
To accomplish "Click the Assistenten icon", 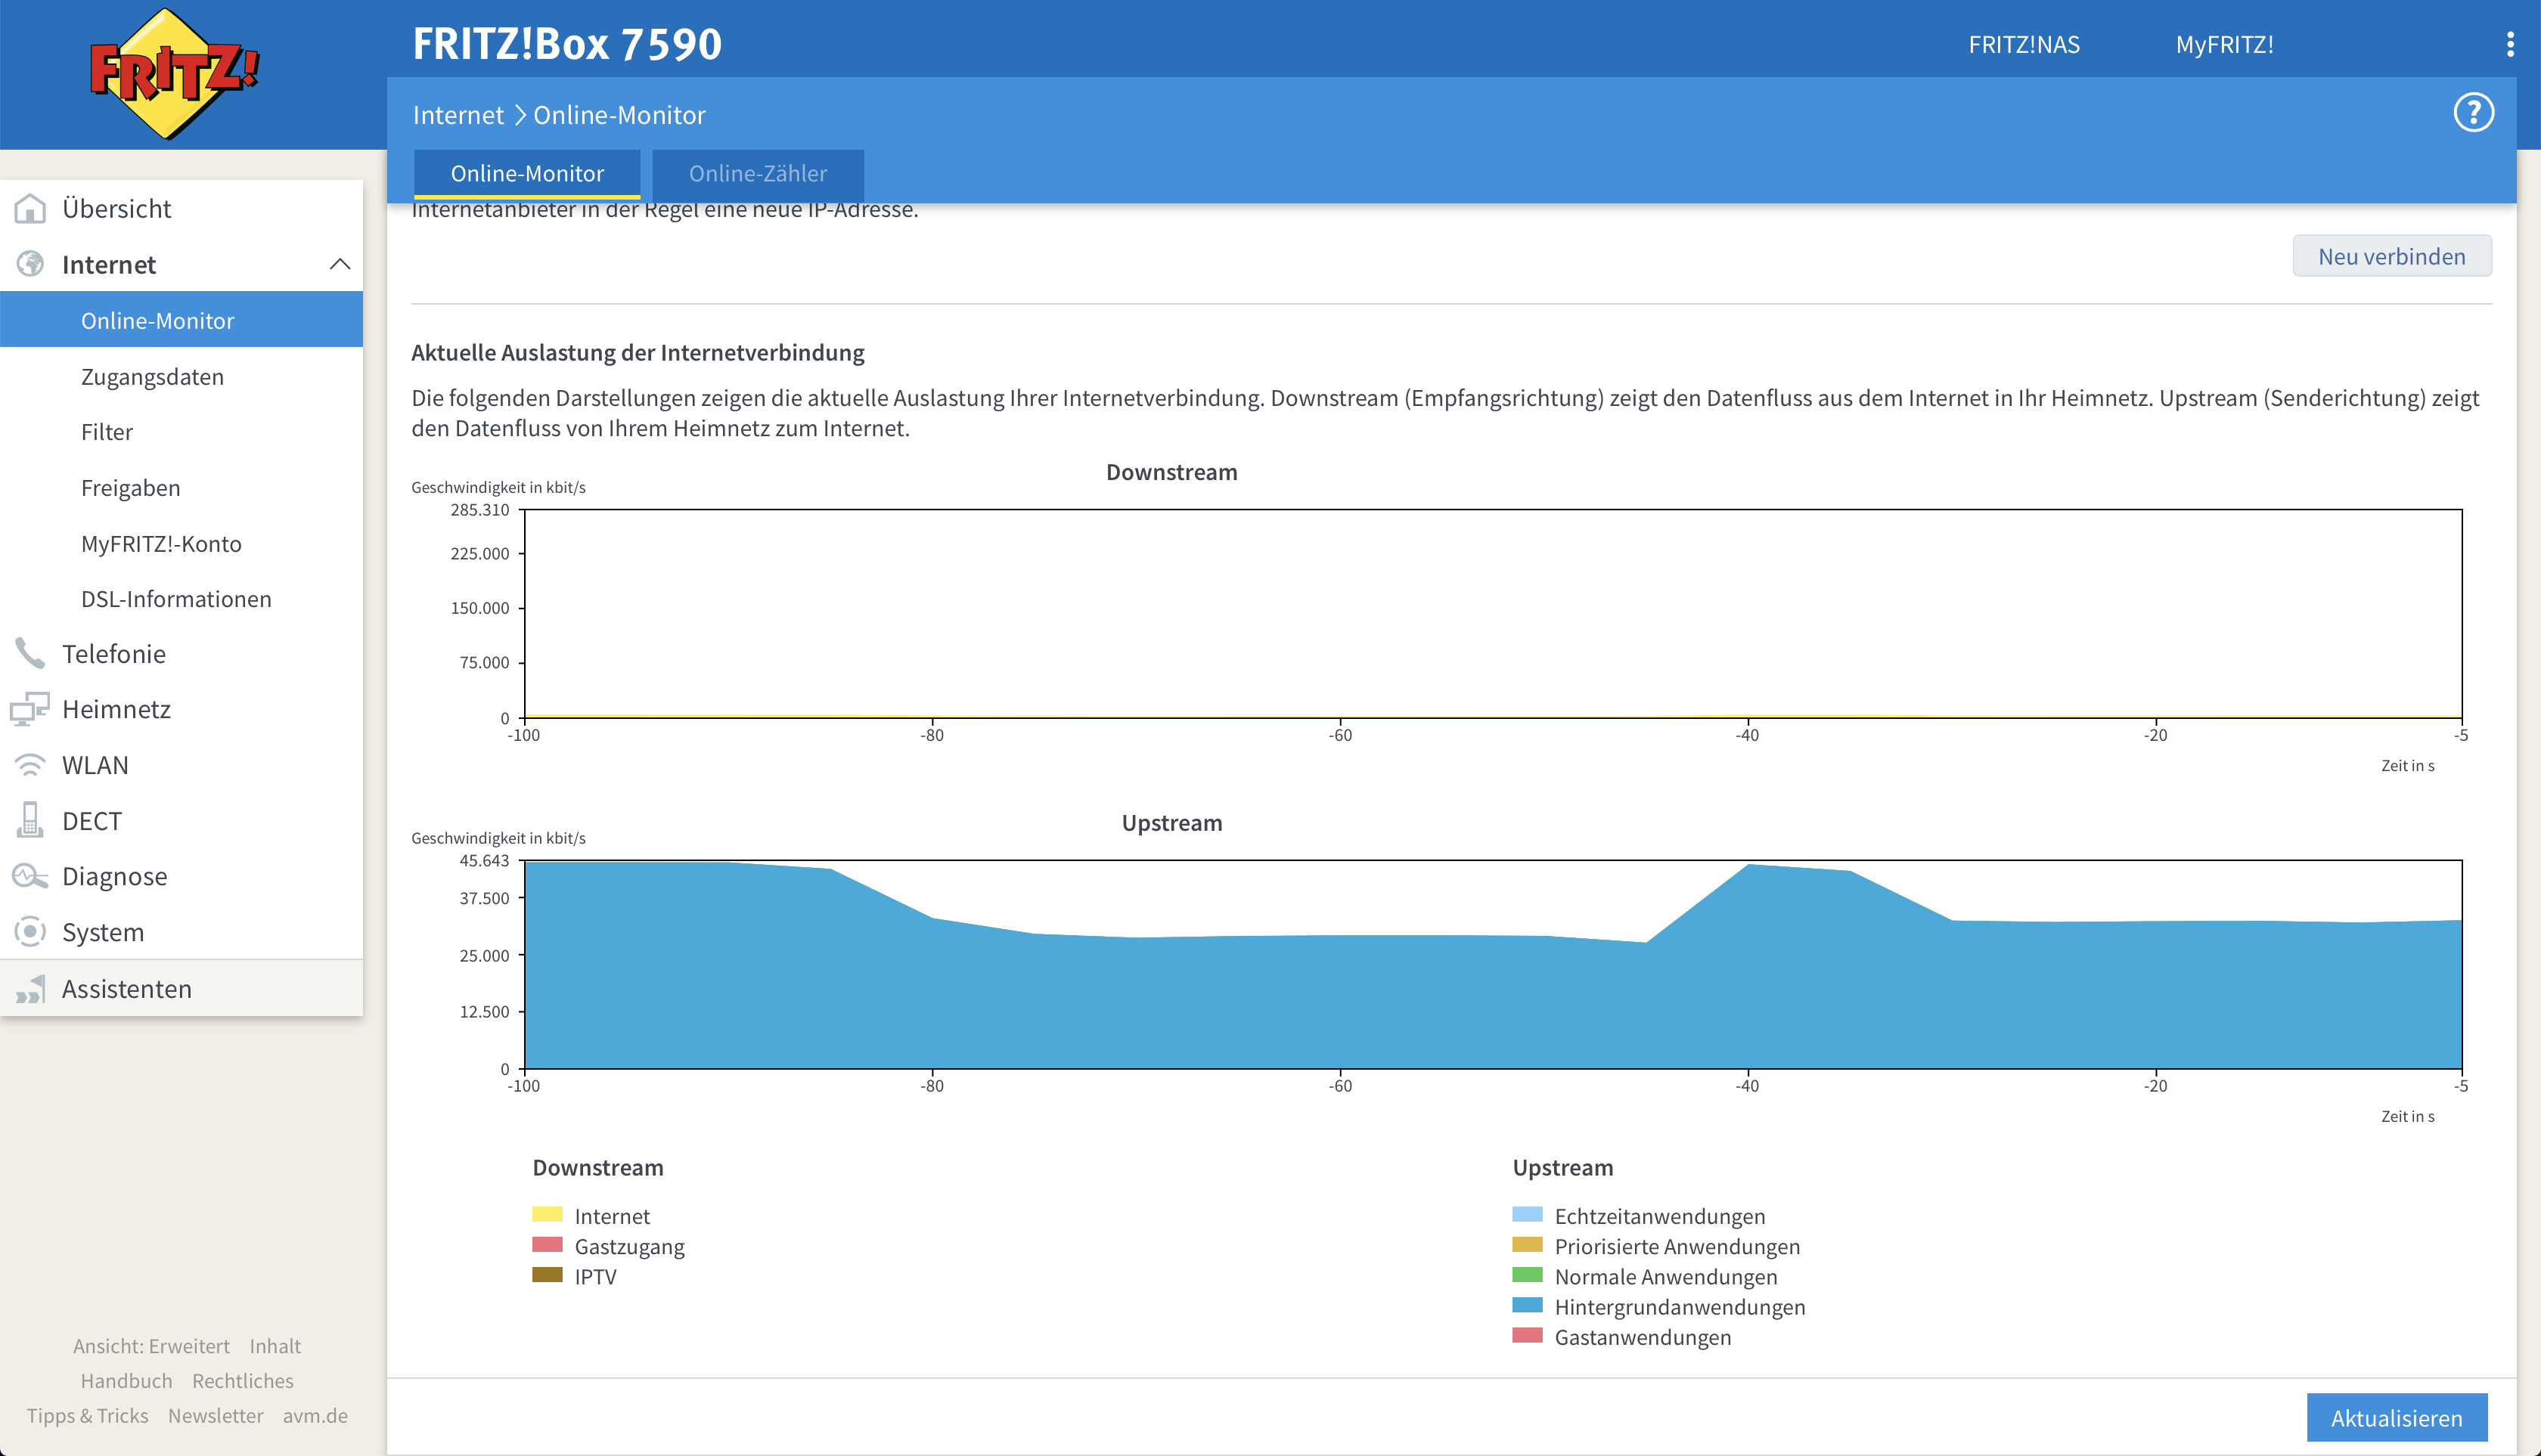I will [30, 988].
